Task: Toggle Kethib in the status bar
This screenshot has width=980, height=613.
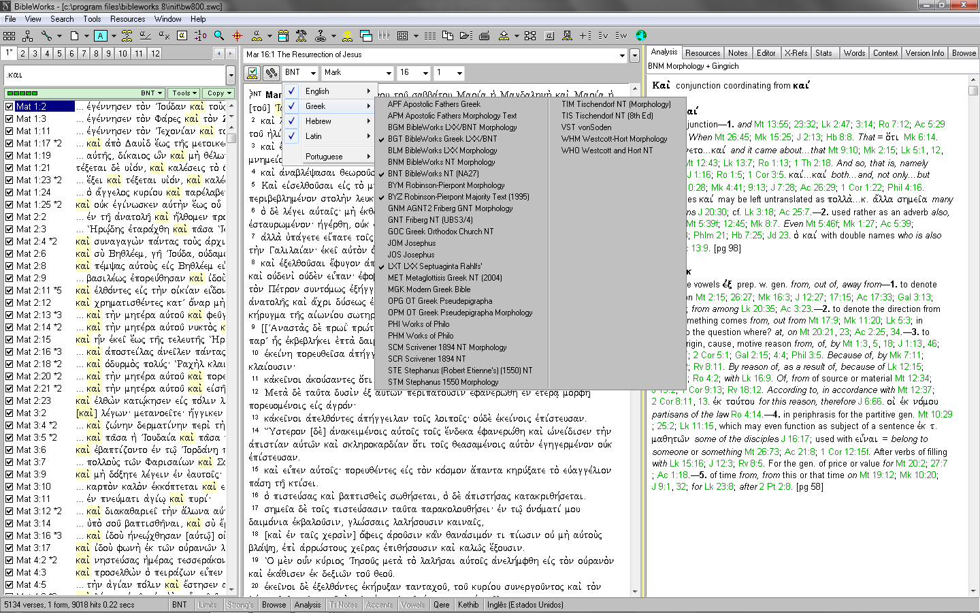Action: click(468, 604)
